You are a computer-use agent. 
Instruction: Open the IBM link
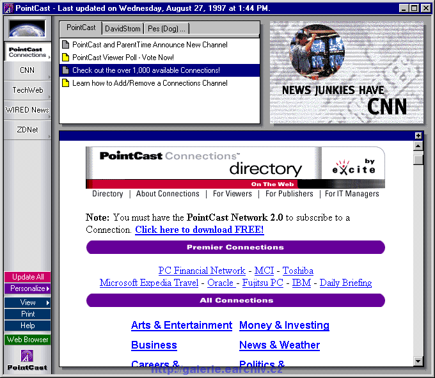coord(301,283)
